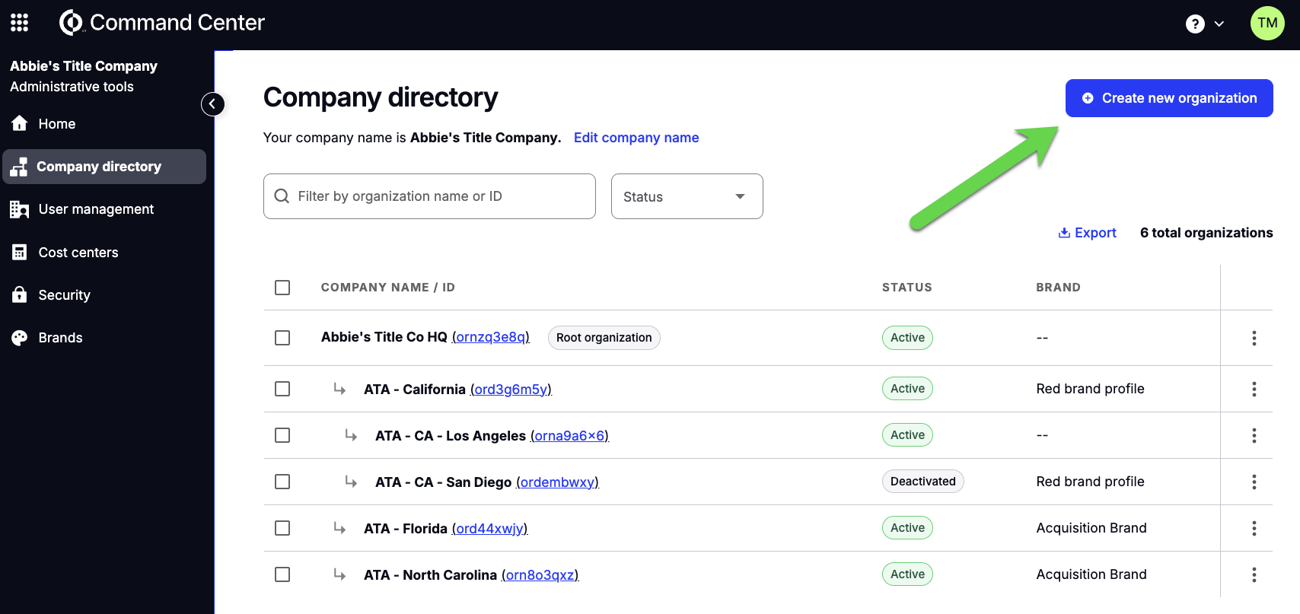
Task: Expand the Status filter dropdown
Action: [687, 196]
